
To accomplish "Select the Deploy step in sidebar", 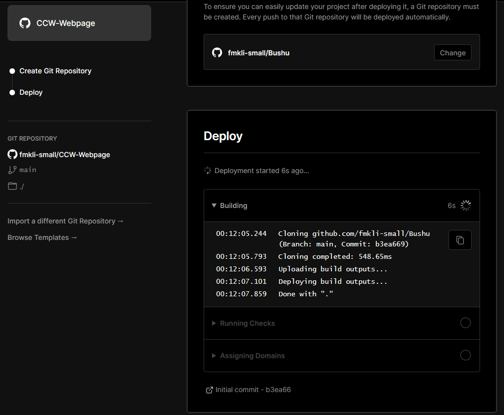I will point(31,92).
